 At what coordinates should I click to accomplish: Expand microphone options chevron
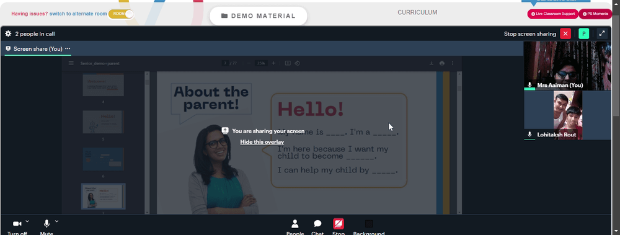(56, 221)
